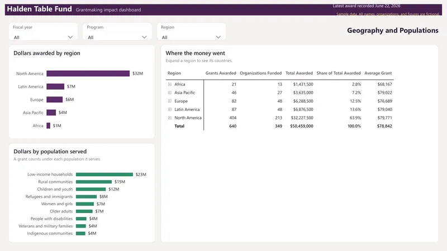447x251 pixels.
Task: Select the Older adults bar
Action: (84, 211)
